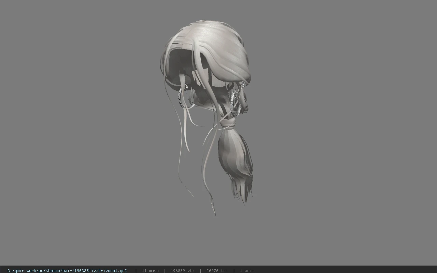This screenshot has width=437, height=273.
Task: Click the '1 anim' status entry
Action: pyautogui.click(x=247, y=271)
